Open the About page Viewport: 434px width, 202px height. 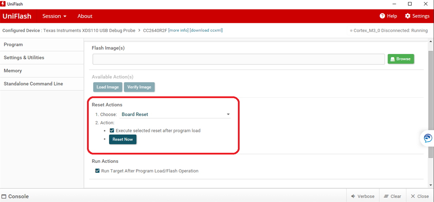[85, 16]
